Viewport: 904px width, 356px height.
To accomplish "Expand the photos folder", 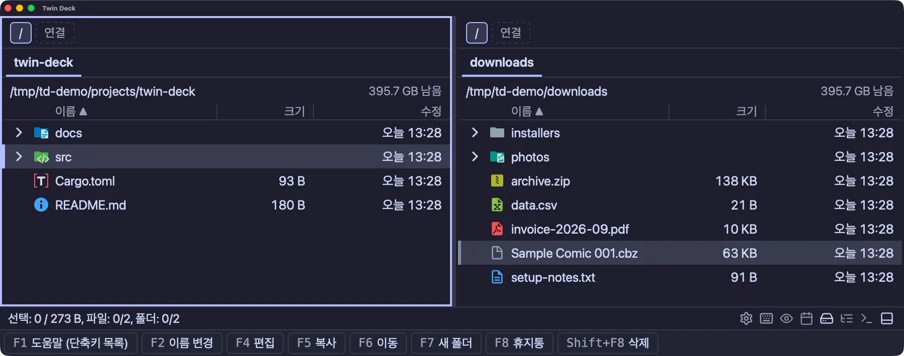I will point(475,156).
